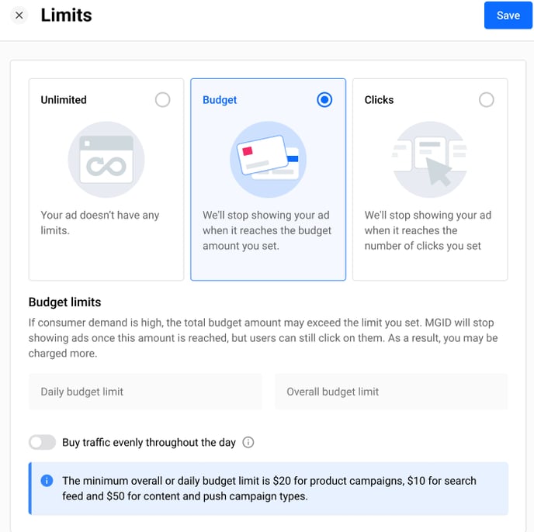Click the blue info icon in notice
534x532 pixels.
[x=47, y=481]
